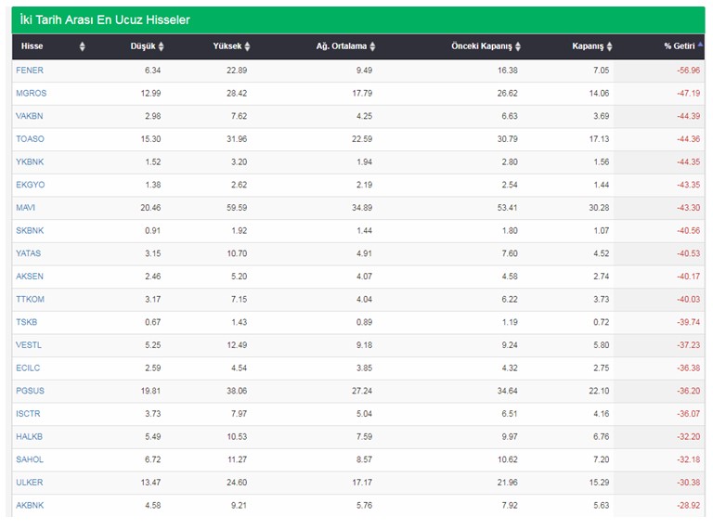
Task: Click the % Getiri column header
Action: click(x=679, y=46)
